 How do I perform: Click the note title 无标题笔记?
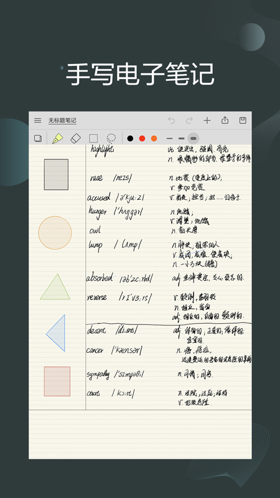pyautogui.click(x=62, y=120)
